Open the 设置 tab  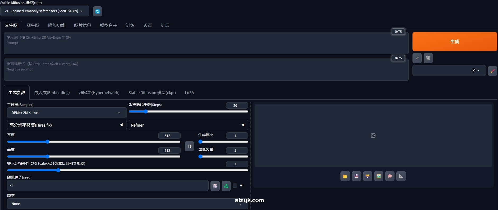tap(148, 25)
